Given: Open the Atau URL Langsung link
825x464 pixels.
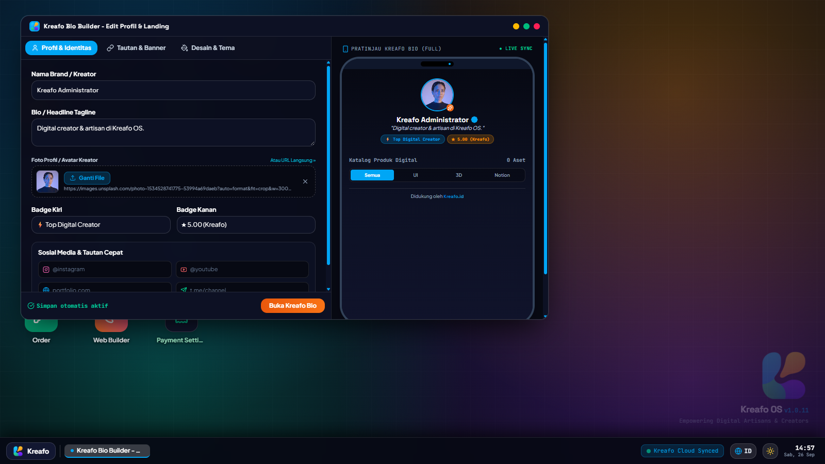Looking at the screenshot, I should 293,160.
